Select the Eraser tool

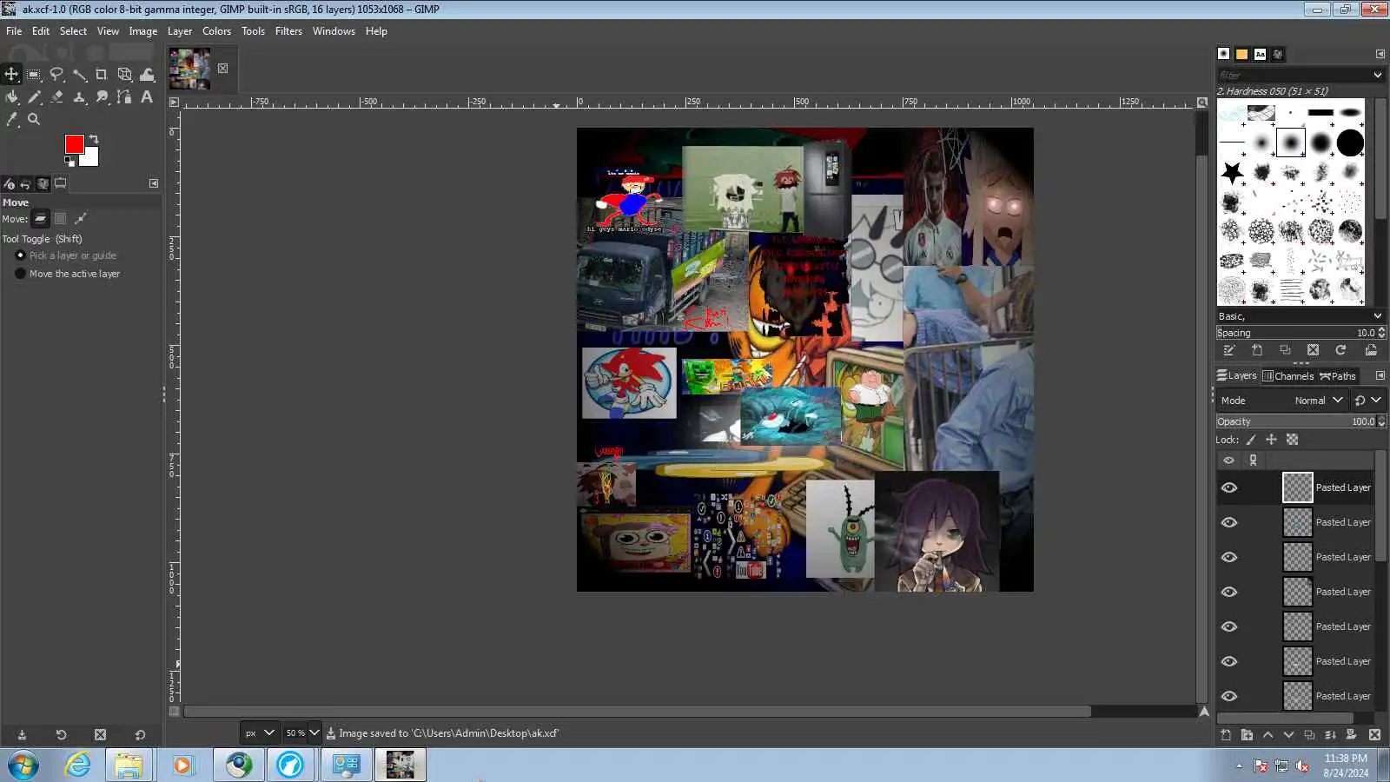pyautogui.click(x=56, y=97)
